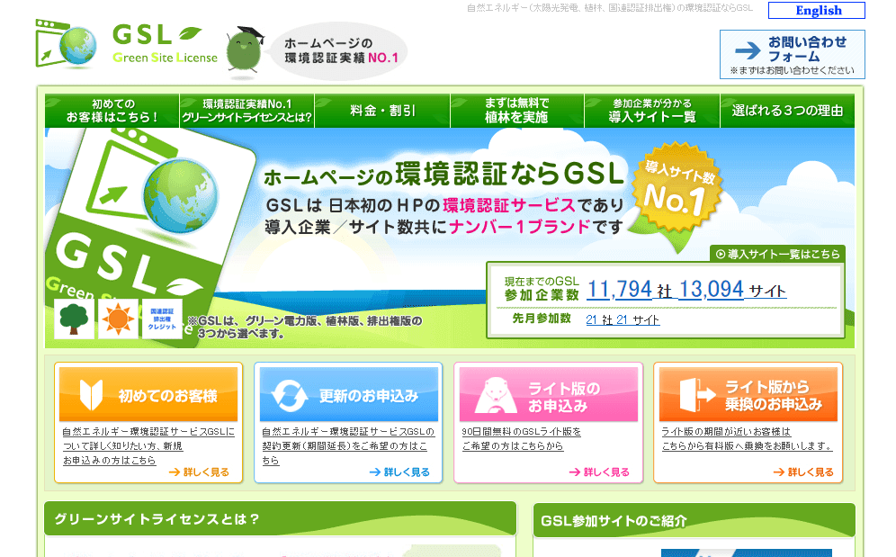Click 詳しく見る under 更新のお申込み
Screen dimensions: 896x557
(x=399, y=472)
